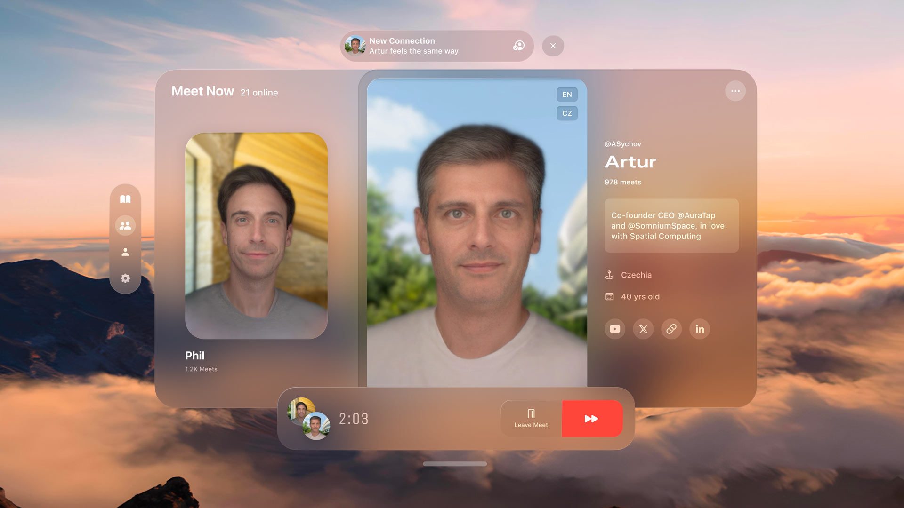This screenshot has width=904, height=508.
Task: Toggle EN language badge
Action: coord(567,95)
